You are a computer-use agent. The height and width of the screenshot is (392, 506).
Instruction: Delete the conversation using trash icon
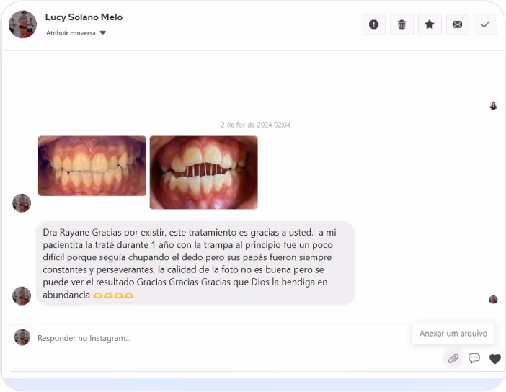coord(401,24)
